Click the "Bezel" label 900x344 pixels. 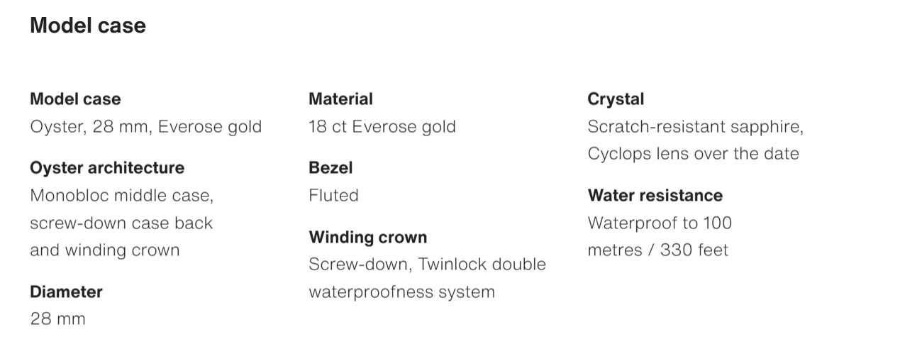coord(330,168)
